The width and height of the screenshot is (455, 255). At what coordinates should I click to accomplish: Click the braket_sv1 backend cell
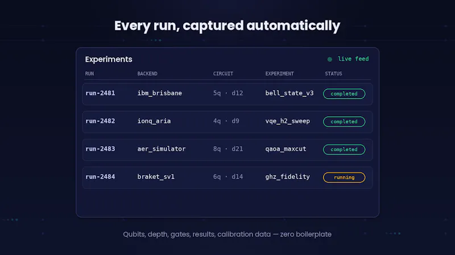[x=156, y=177]
